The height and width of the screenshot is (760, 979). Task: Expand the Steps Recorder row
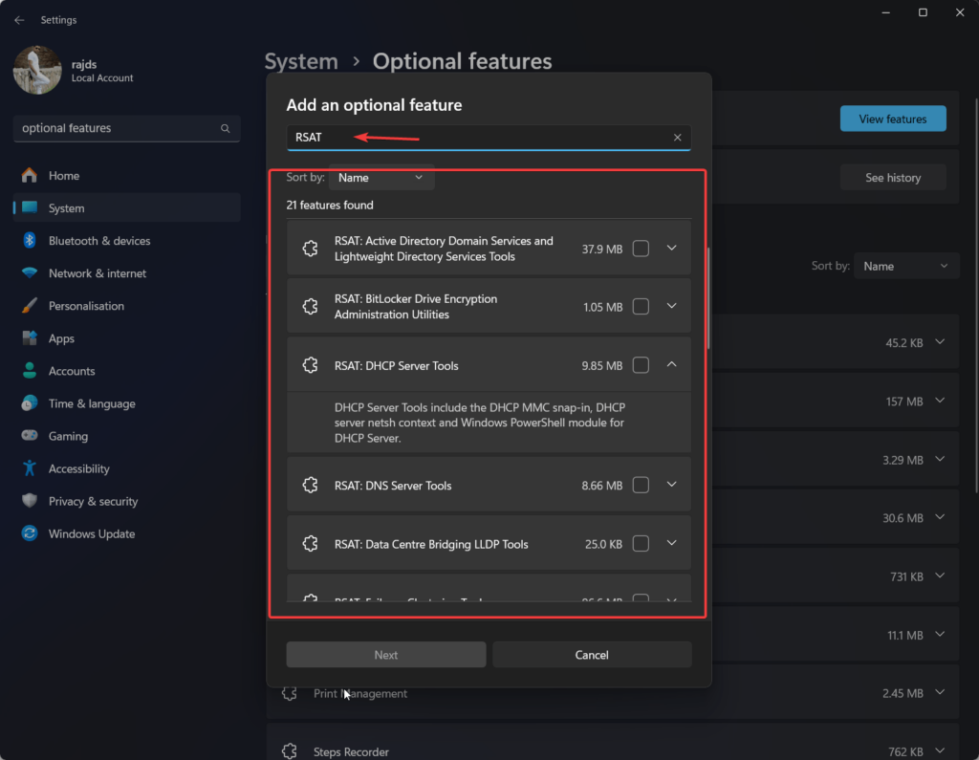940,751
